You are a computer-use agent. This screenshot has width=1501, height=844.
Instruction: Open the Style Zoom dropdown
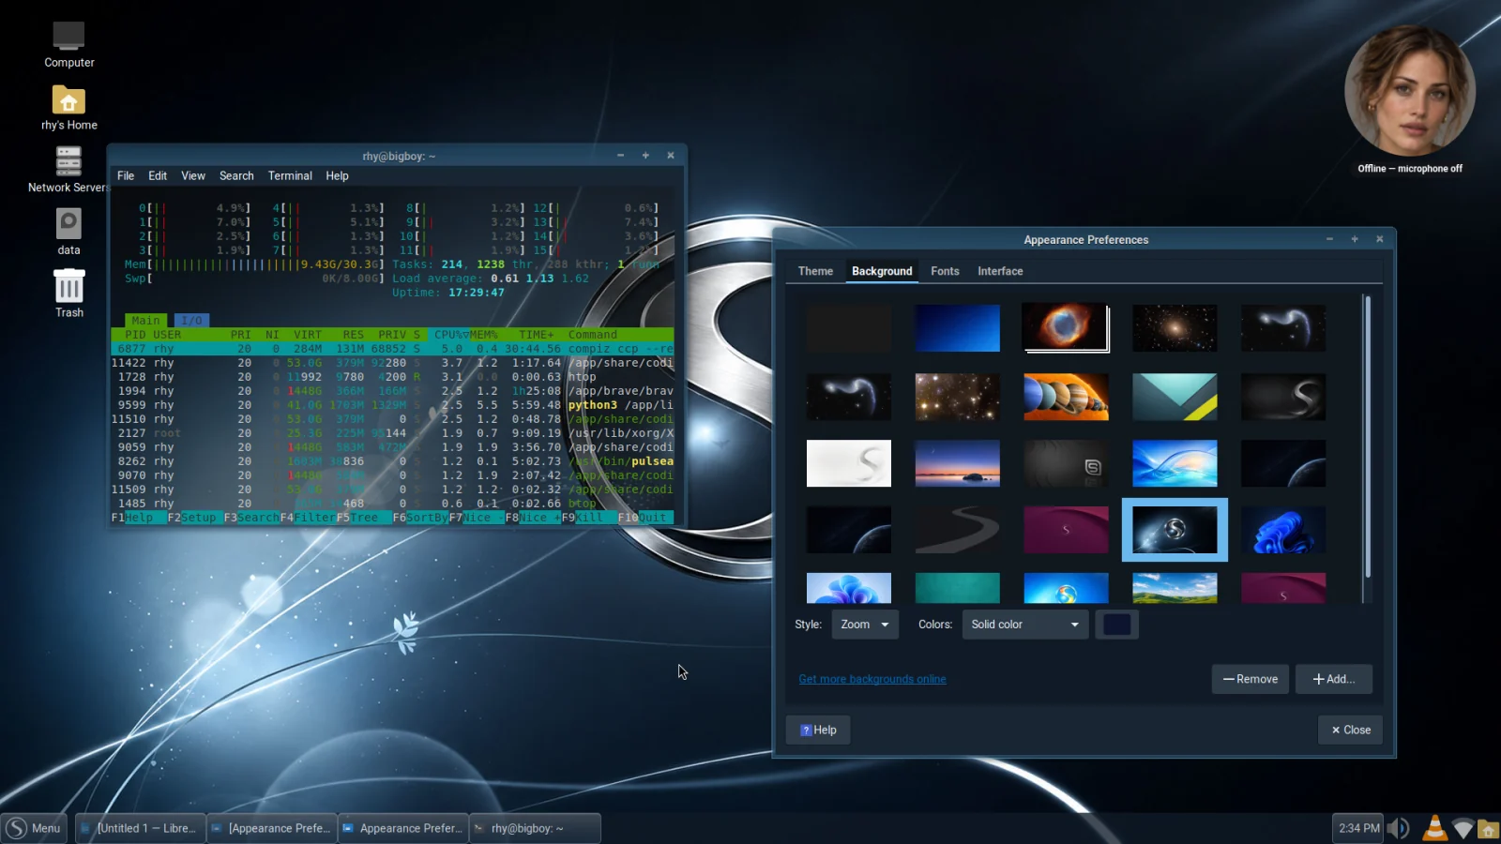865,625
